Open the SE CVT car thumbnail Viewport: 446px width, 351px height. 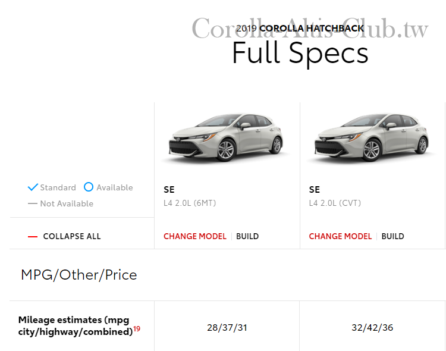click(x=372, y=138)
